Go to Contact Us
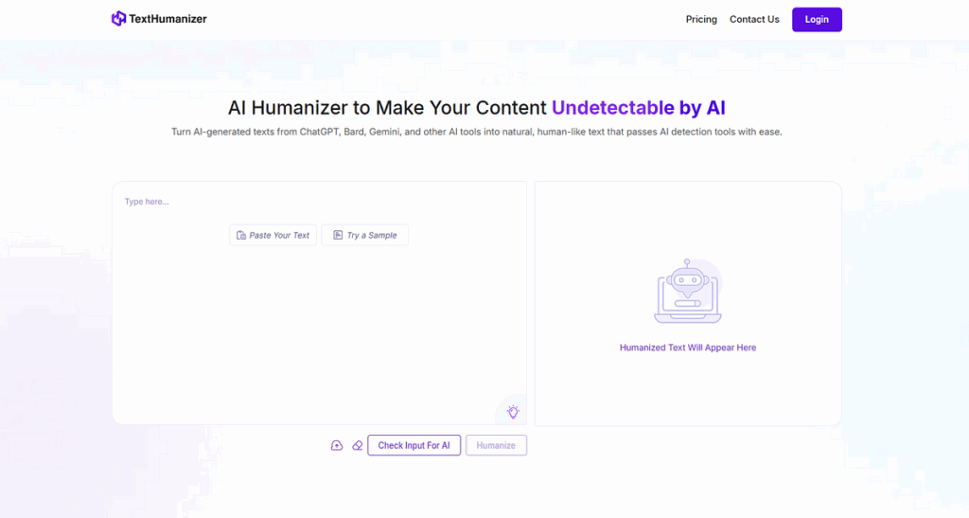 coord(754,19)
